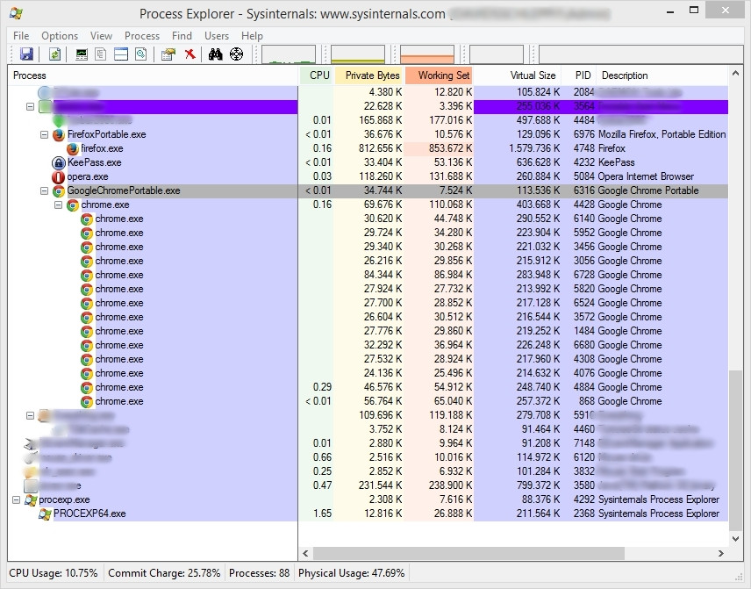
Task: Sort processes by the PID column
Action: [x=581, y=75]
